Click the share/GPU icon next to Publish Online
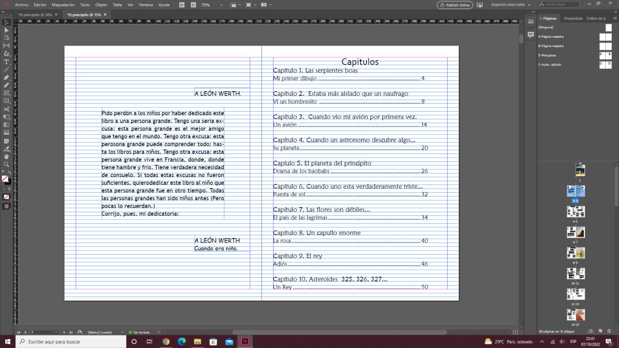 click(x=480, y=5)
